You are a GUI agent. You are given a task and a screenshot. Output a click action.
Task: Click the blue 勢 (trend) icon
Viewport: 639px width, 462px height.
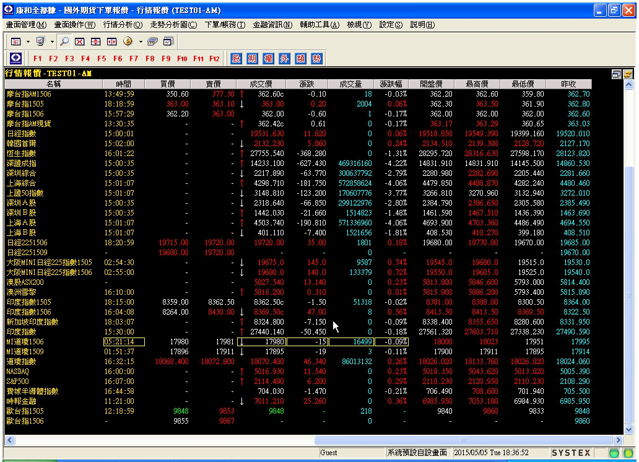316,59
